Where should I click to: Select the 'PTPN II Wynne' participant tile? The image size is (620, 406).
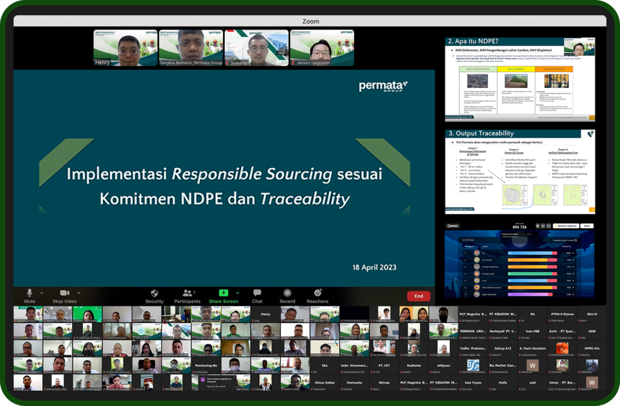pos(562,314)
